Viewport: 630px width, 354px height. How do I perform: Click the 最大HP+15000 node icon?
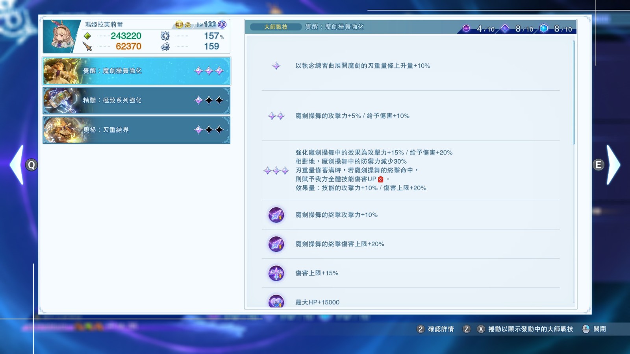tap(276, 301)
